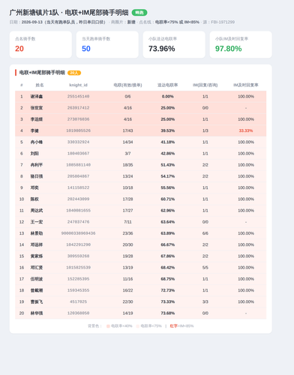Click the 63.89% contact rate cell
This screenshot has height=375, width=294.
(167, 233)
